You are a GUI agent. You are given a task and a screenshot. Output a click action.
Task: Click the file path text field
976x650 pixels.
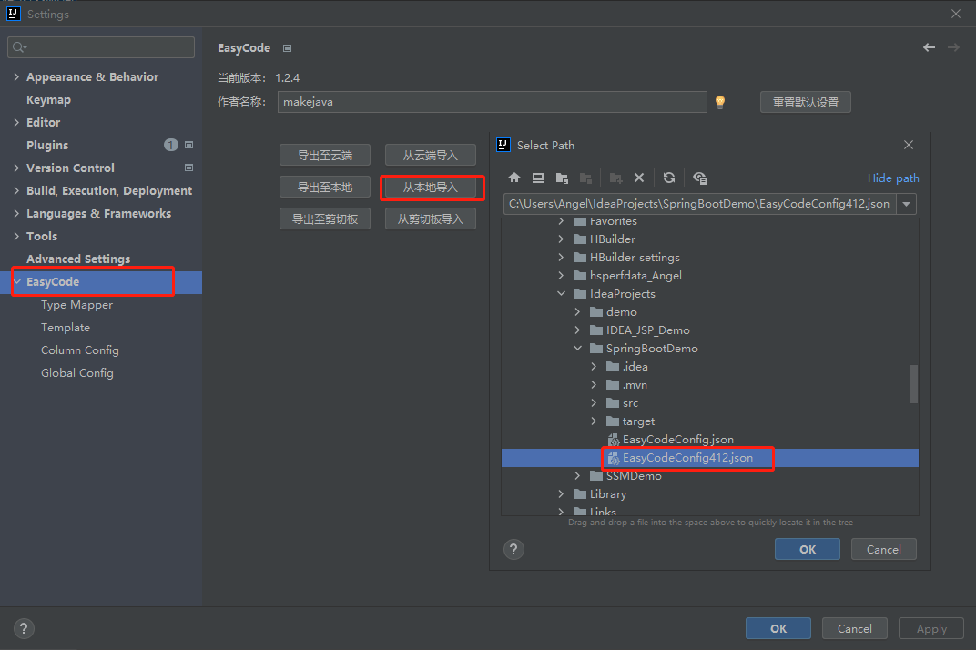[700, 204]
